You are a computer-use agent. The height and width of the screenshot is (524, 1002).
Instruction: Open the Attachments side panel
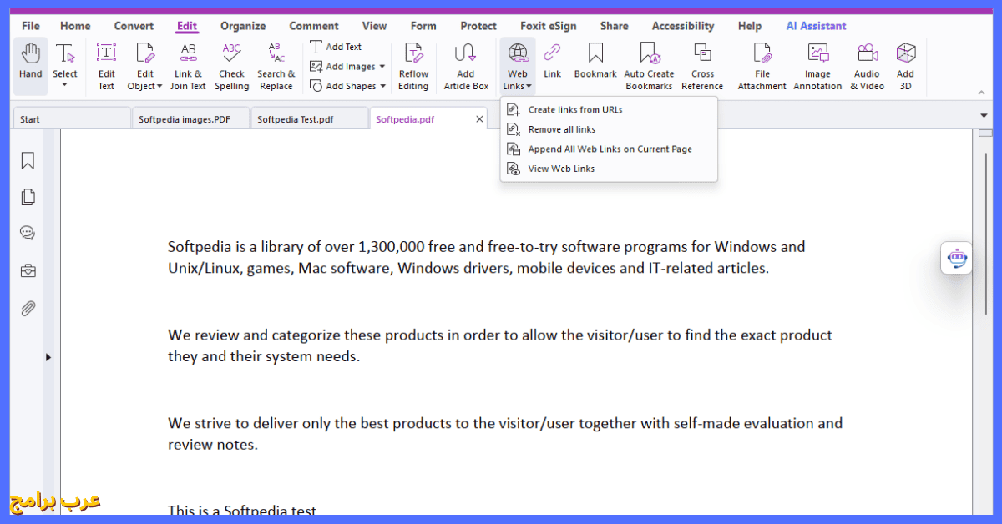[28, 308]
